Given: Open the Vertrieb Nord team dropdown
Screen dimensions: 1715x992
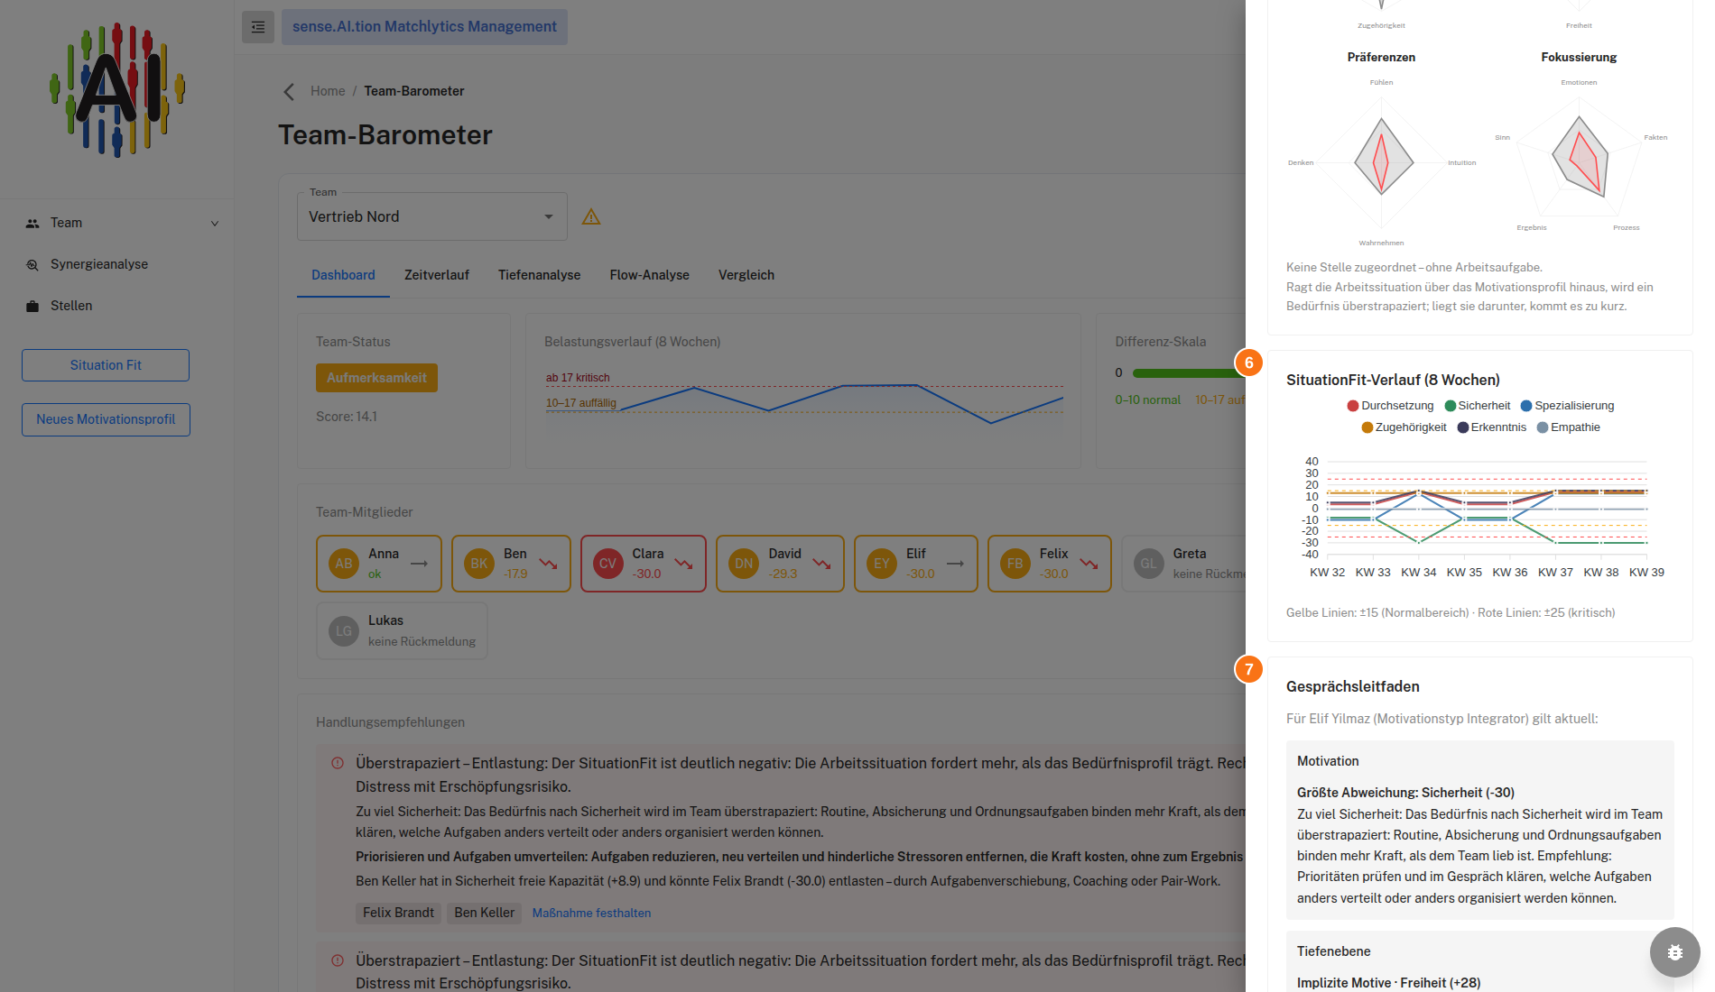Looking at the screenshot, I should pos(432,216).
